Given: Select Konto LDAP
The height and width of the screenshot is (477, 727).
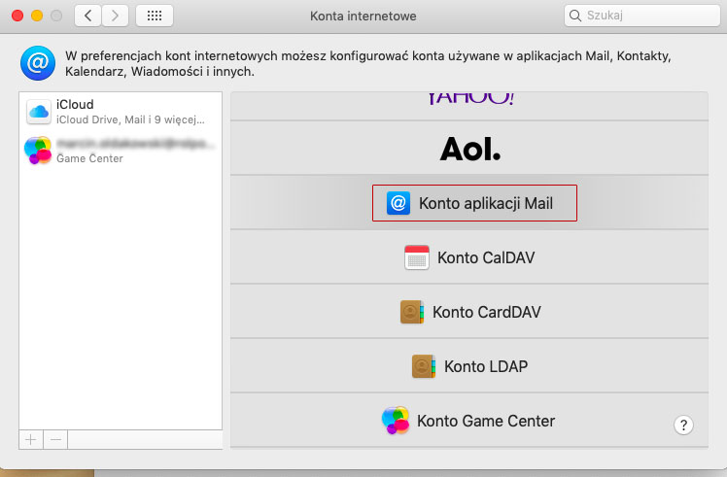Looking at the screenshot, I should point(469,365).
